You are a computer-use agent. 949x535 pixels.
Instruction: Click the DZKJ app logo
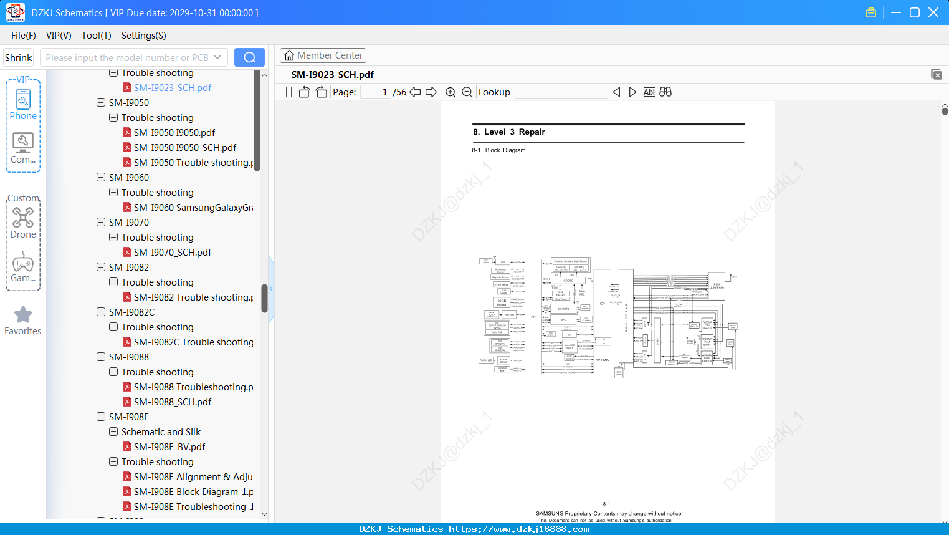(15, 12)
